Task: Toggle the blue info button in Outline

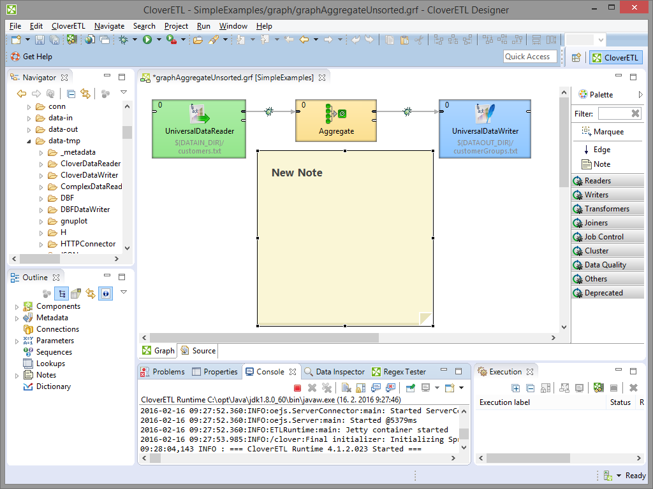Action: (105, 294)
